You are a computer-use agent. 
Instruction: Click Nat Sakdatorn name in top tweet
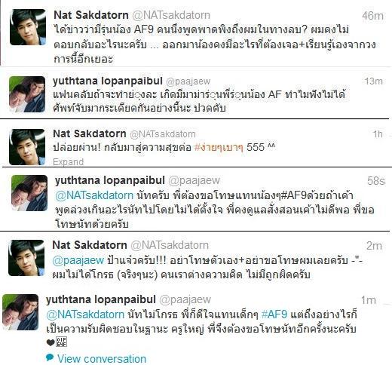(91, 15)
